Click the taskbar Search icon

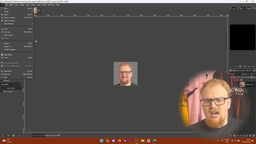pyautogui.click(x=108, y=141)
